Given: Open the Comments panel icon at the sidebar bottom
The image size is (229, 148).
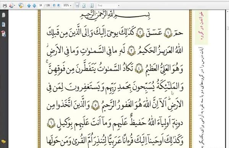Looking at the screenshot, I should 3,141.
